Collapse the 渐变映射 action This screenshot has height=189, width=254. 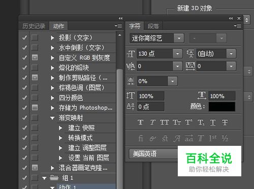[52, 118]
